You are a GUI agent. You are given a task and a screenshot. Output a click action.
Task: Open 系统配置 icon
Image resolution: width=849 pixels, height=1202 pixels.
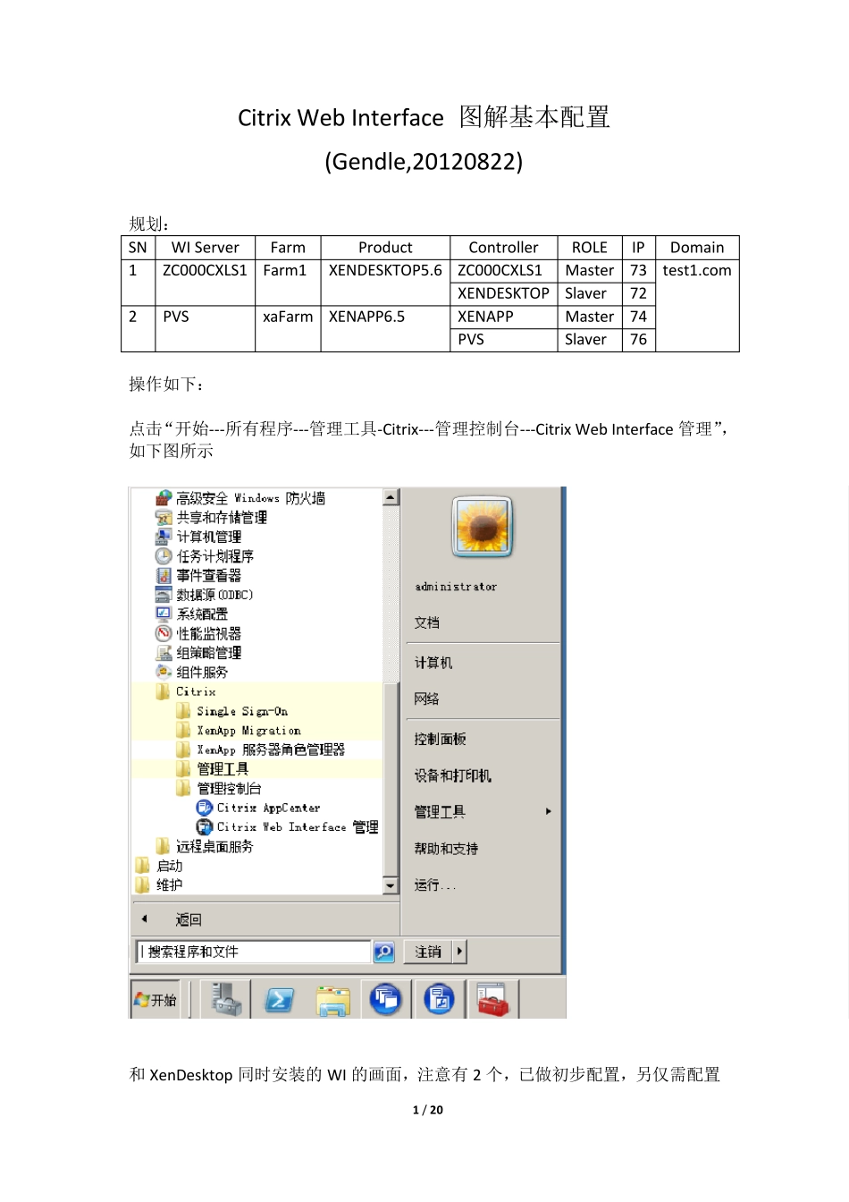(164, 614)
